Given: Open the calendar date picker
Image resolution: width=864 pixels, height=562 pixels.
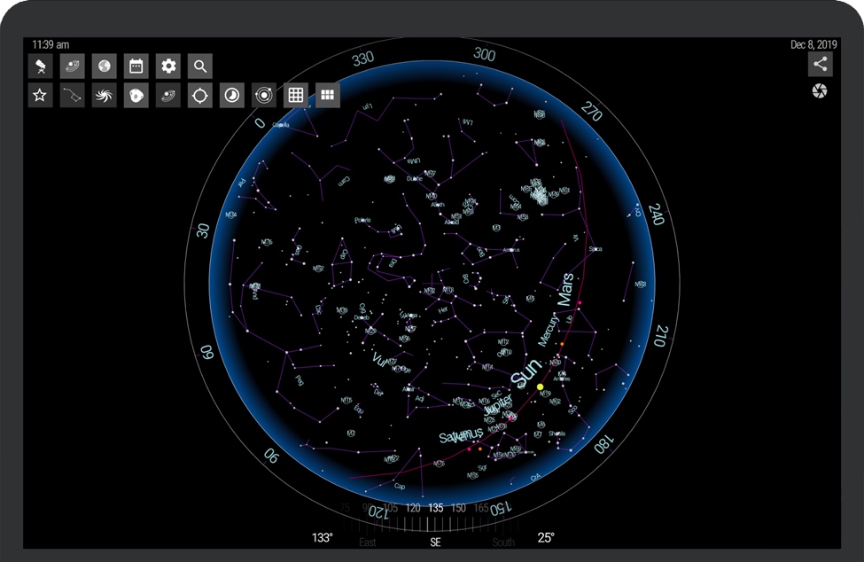Looking at the screenshot, I should tap(136, 66).
